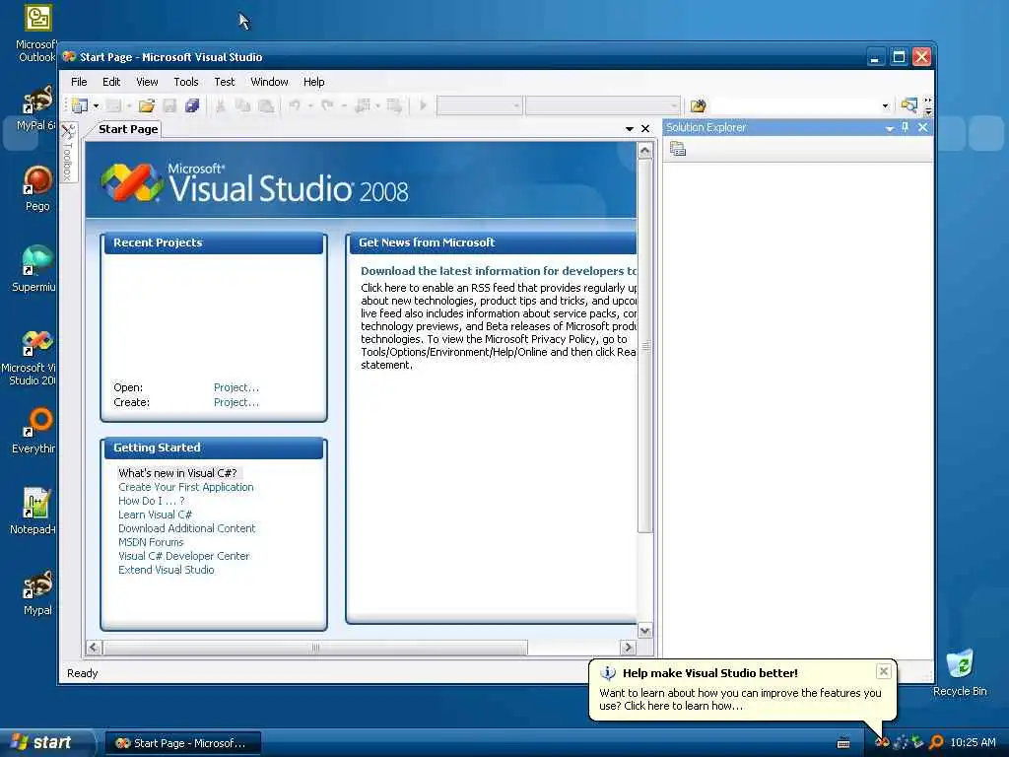Open What's new in Visual C#? link
This screenshot has width=1009, height=757.
coord(177,473)
